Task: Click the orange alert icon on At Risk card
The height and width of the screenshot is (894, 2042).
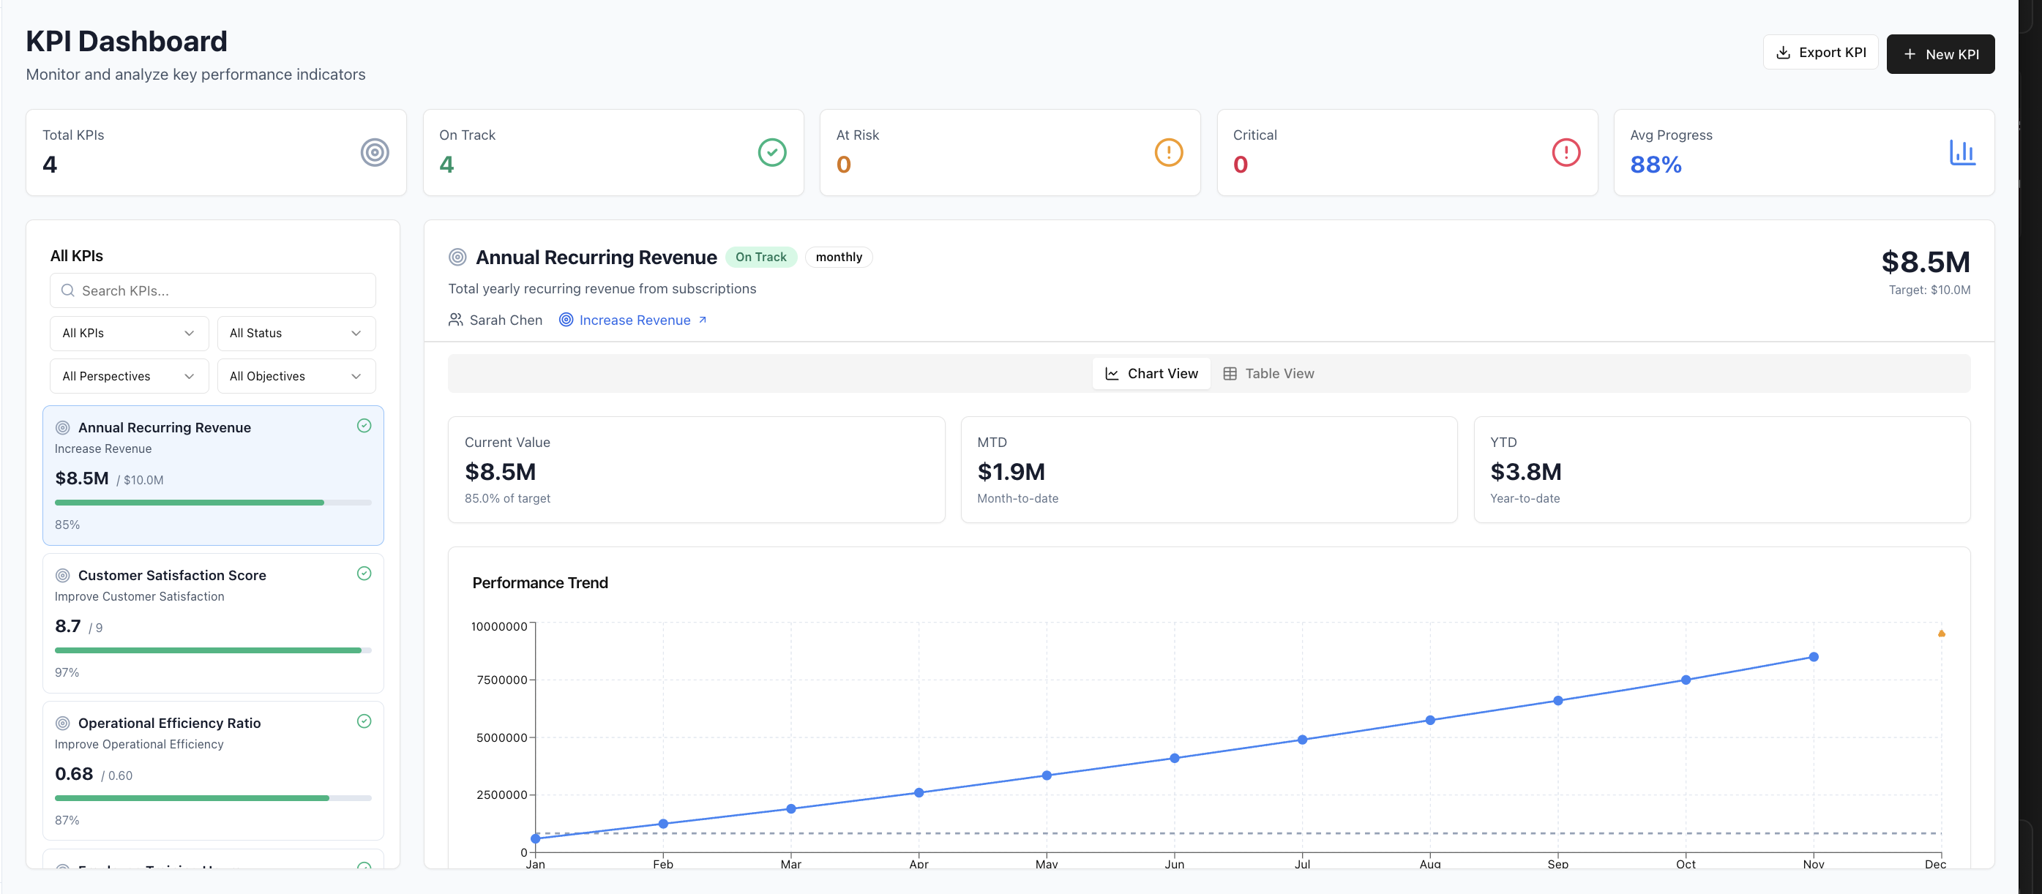Action: pyautogui.click(x=1168, y=152)
